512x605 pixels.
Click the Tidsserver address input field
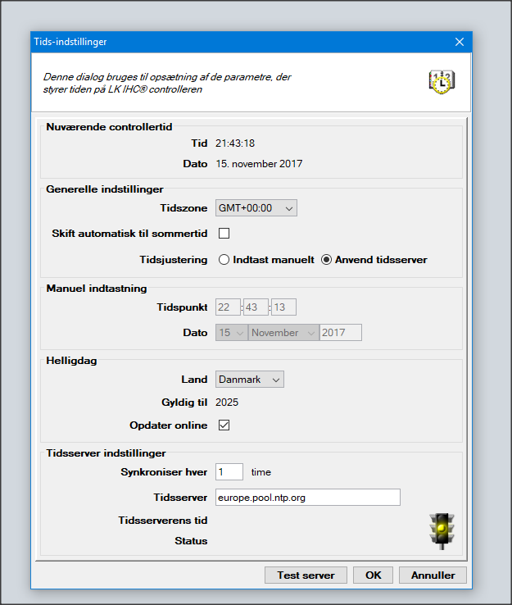(307, 498)
